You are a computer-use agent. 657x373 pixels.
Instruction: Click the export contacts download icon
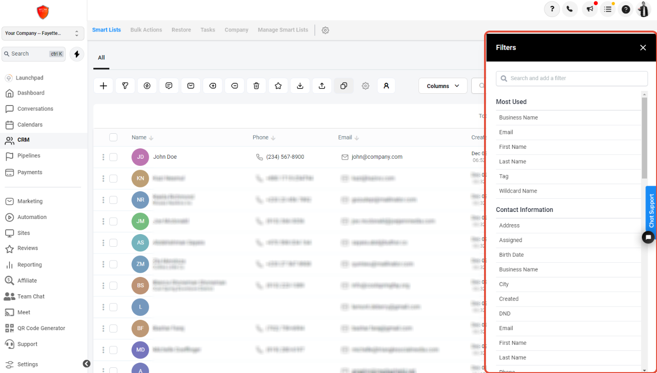tap(300, 86)
